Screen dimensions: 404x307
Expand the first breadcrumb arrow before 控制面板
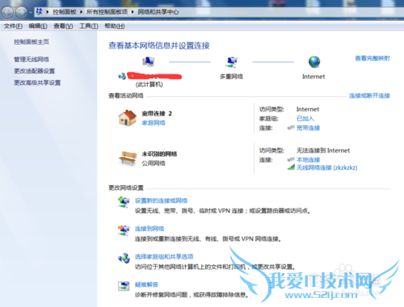click(x=47, y=12)
